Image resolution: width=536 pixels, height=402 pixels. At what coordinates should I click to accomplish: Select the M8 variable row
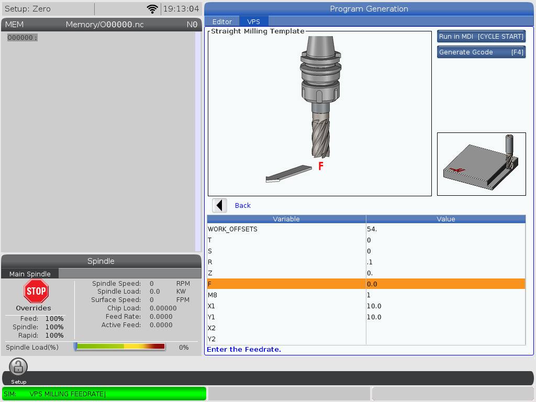[366, 295]
